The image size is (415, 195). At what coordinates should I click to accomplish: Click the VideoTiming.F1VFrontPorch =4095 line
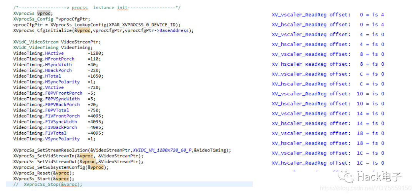(58, 116)
